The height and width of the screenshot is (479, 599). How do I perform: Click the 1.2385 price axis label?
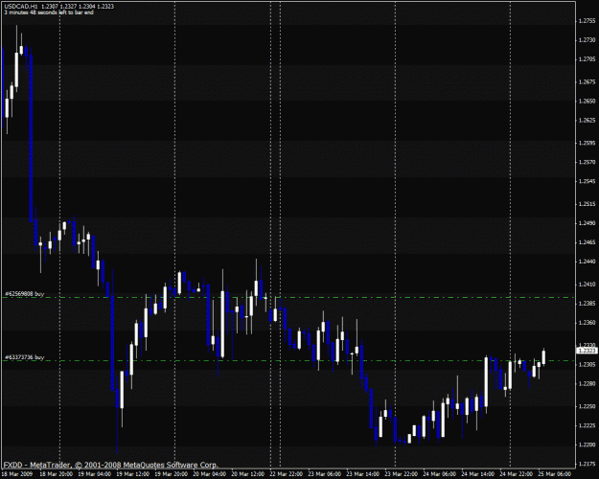pyautogui.click(x=587, y=304)
